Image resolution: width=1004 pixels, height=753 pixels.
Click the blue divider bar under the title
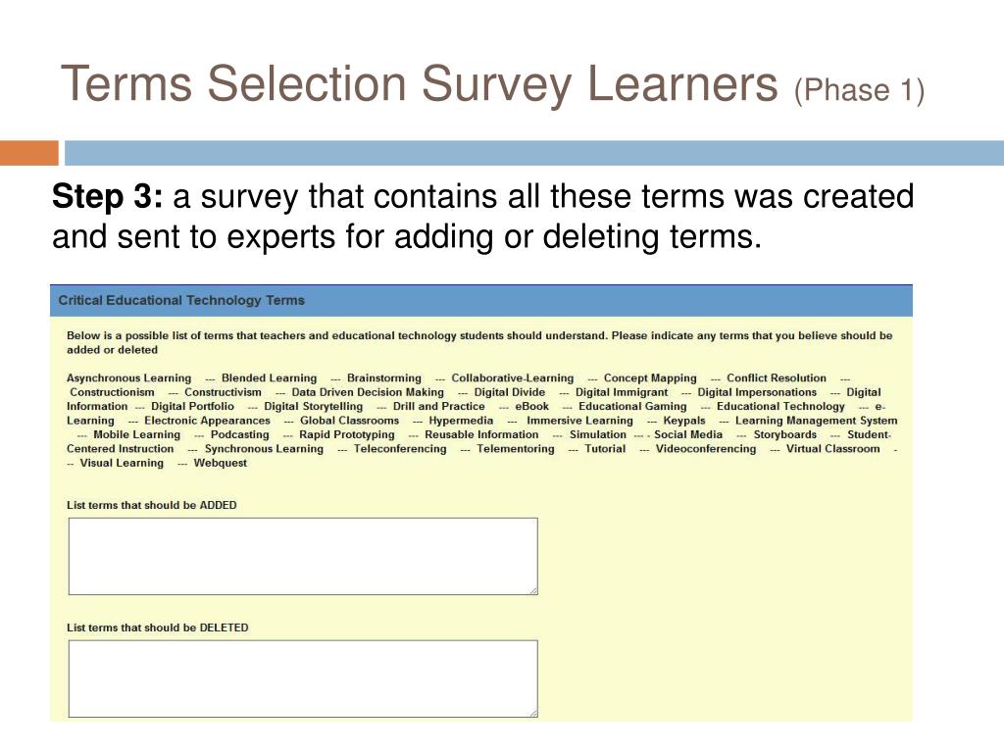(x=534, y=153)
